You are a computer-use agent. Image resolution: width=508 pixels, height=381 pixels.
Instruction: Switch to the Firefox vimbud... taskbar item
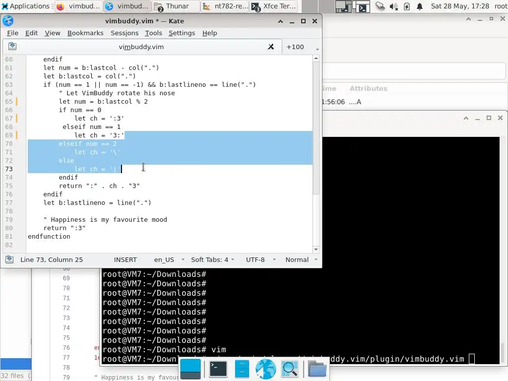(x=78, y=6)
